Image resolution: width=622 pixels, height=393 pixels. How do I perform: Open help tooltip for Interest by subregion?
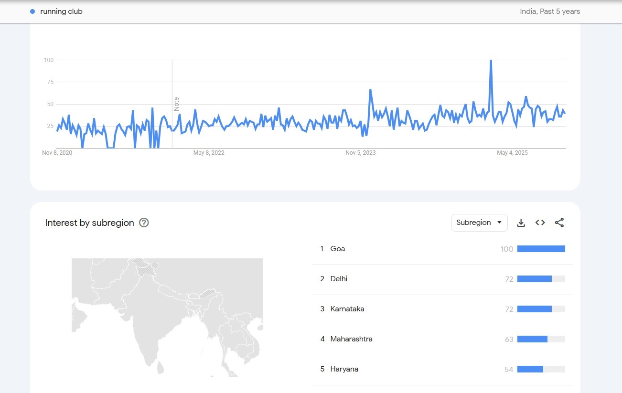coord(144,223)
